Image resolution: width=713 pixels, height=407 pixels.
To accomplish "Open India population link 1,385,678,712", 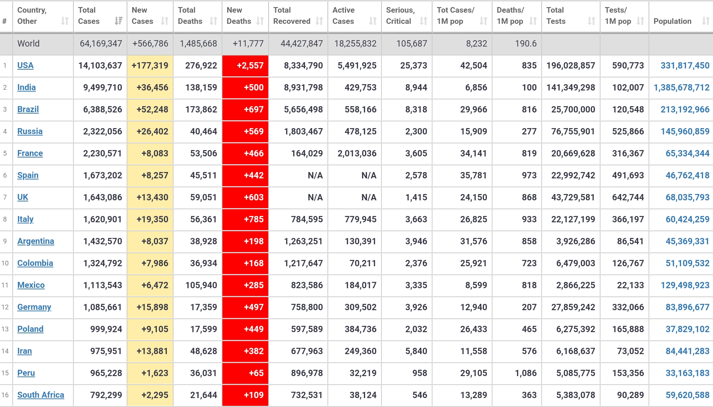I will tap(682, 88).
